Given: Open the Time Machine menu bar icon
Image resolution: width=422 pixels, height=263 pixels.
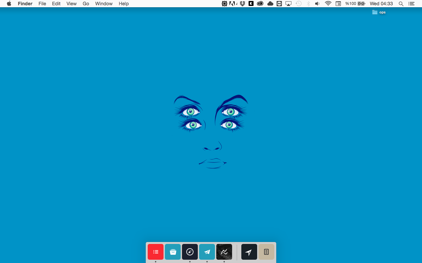Looking at the screenshot, I should pyautogui.click(x=299, y=4).
